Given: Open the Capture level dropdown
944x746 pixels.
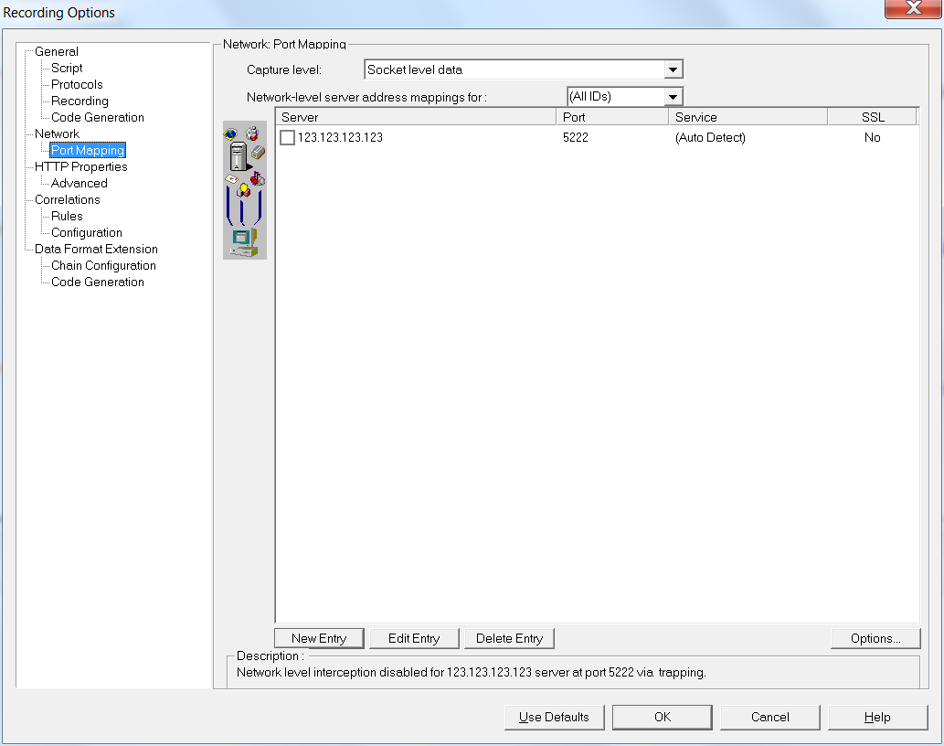Looking at the screenshot, I should coord(674,69).
